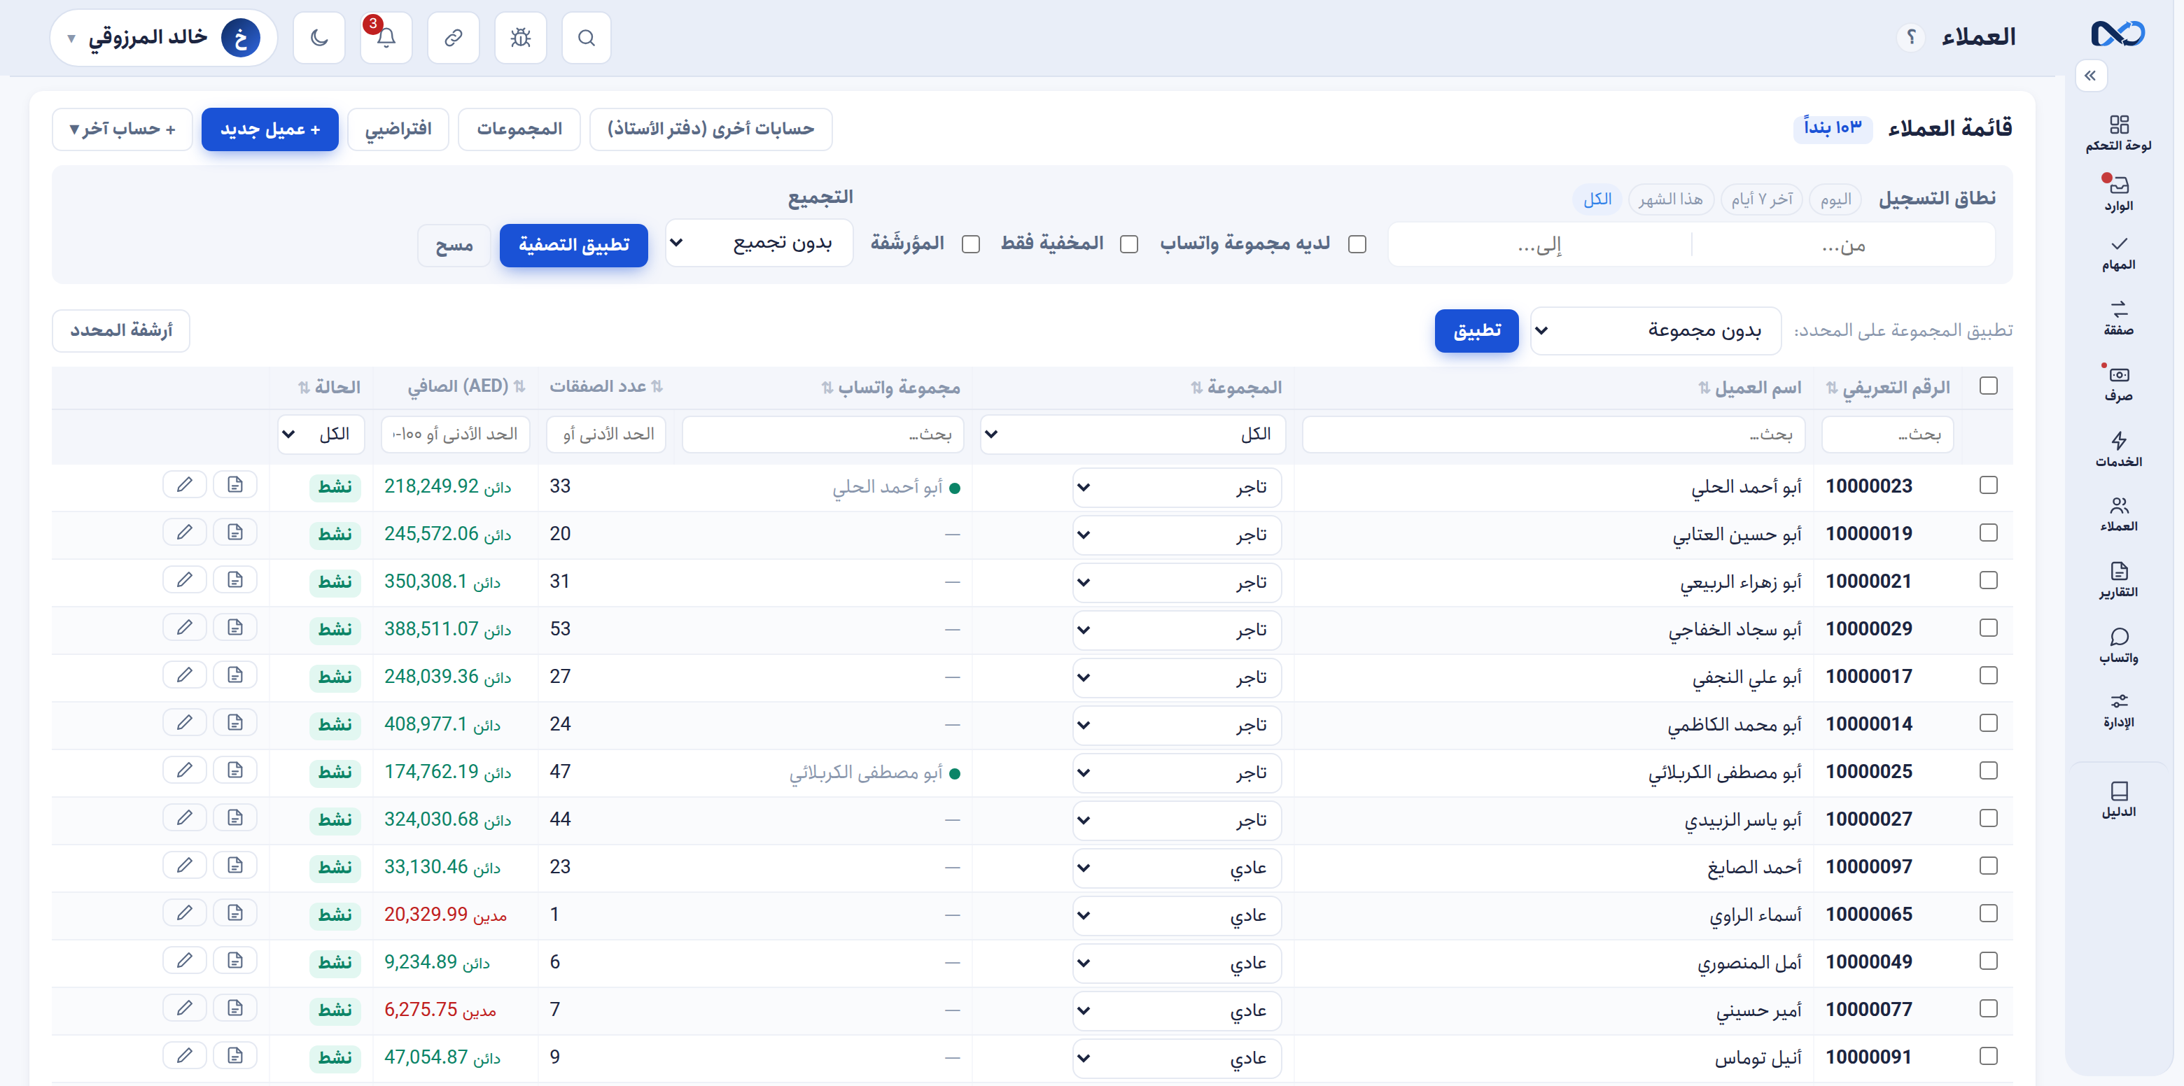Open الوارد inbox in sidebar
The width and height of the screenshot is (2184, 1086).
coord(2118,193)
